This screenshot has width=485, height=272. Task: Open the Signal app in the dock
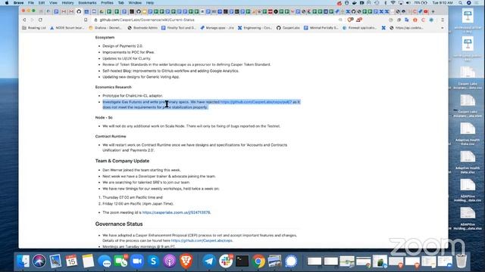[291, 261]
